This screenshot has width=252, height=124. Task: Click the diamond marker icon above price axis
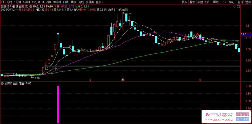click(234, 7)
